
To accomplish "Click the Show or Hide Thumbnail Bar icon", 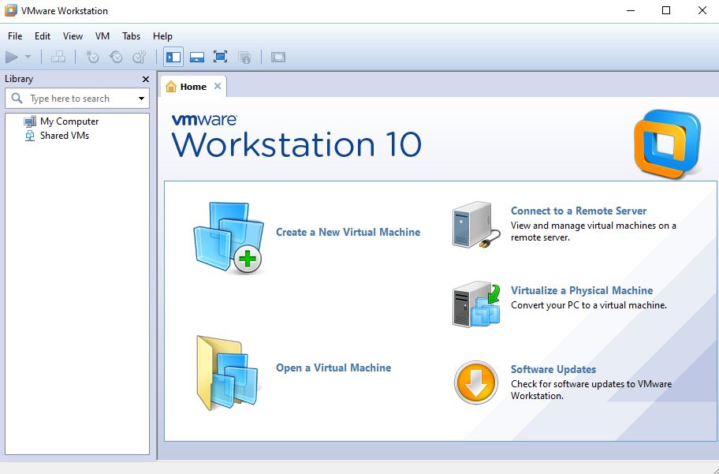I will point(196,56).
